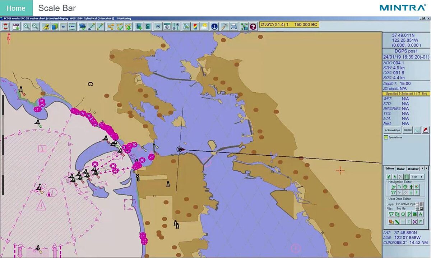
Task: Open the green logbook toolbar icon
Action: [x=148, y=26]
